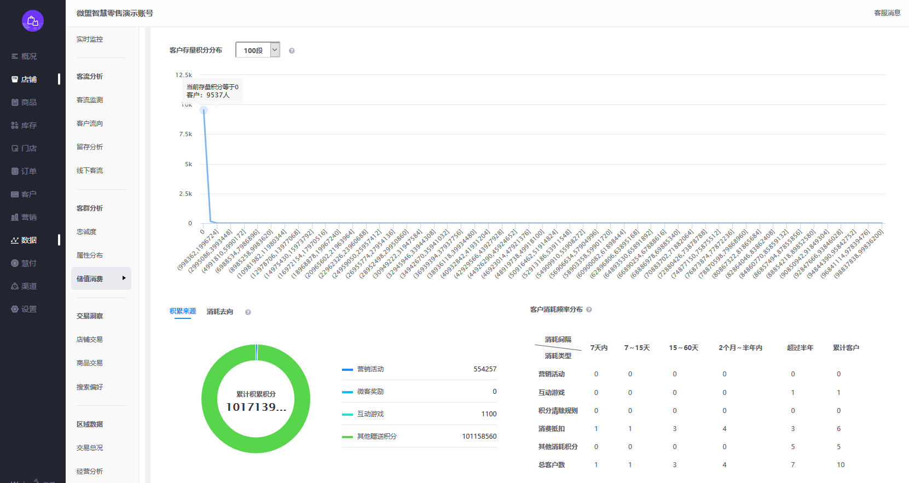
Task: Go to 订单 orders in sidebar
Action: [15, 171]
